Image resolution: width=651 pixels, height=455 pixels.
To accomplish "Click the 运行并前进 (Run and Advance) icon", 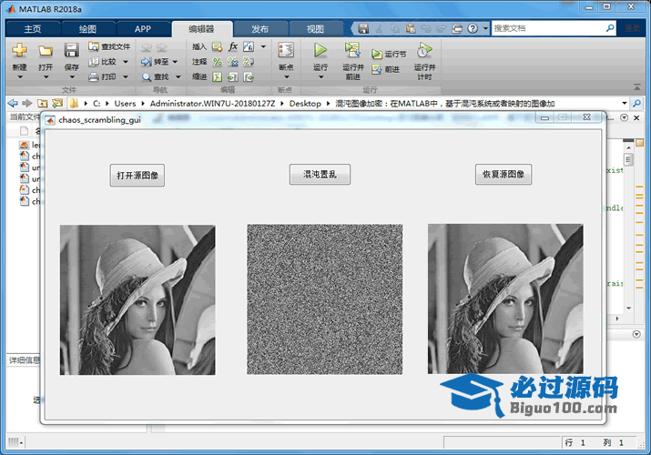I will point(352,50).
